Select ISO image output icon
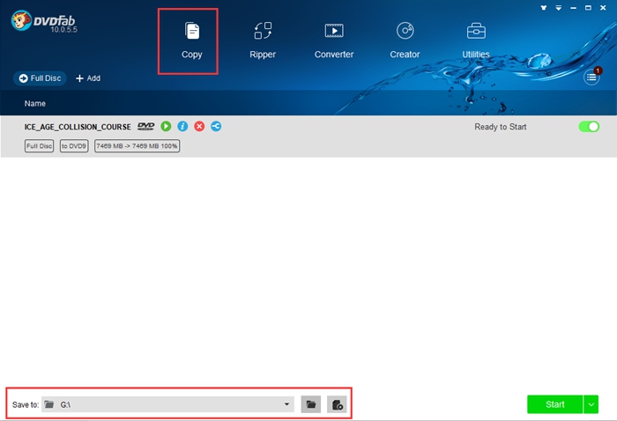Image resolution: width=617 pixels, height=421 pixels. pyautogui.click(x=337, y=404)
